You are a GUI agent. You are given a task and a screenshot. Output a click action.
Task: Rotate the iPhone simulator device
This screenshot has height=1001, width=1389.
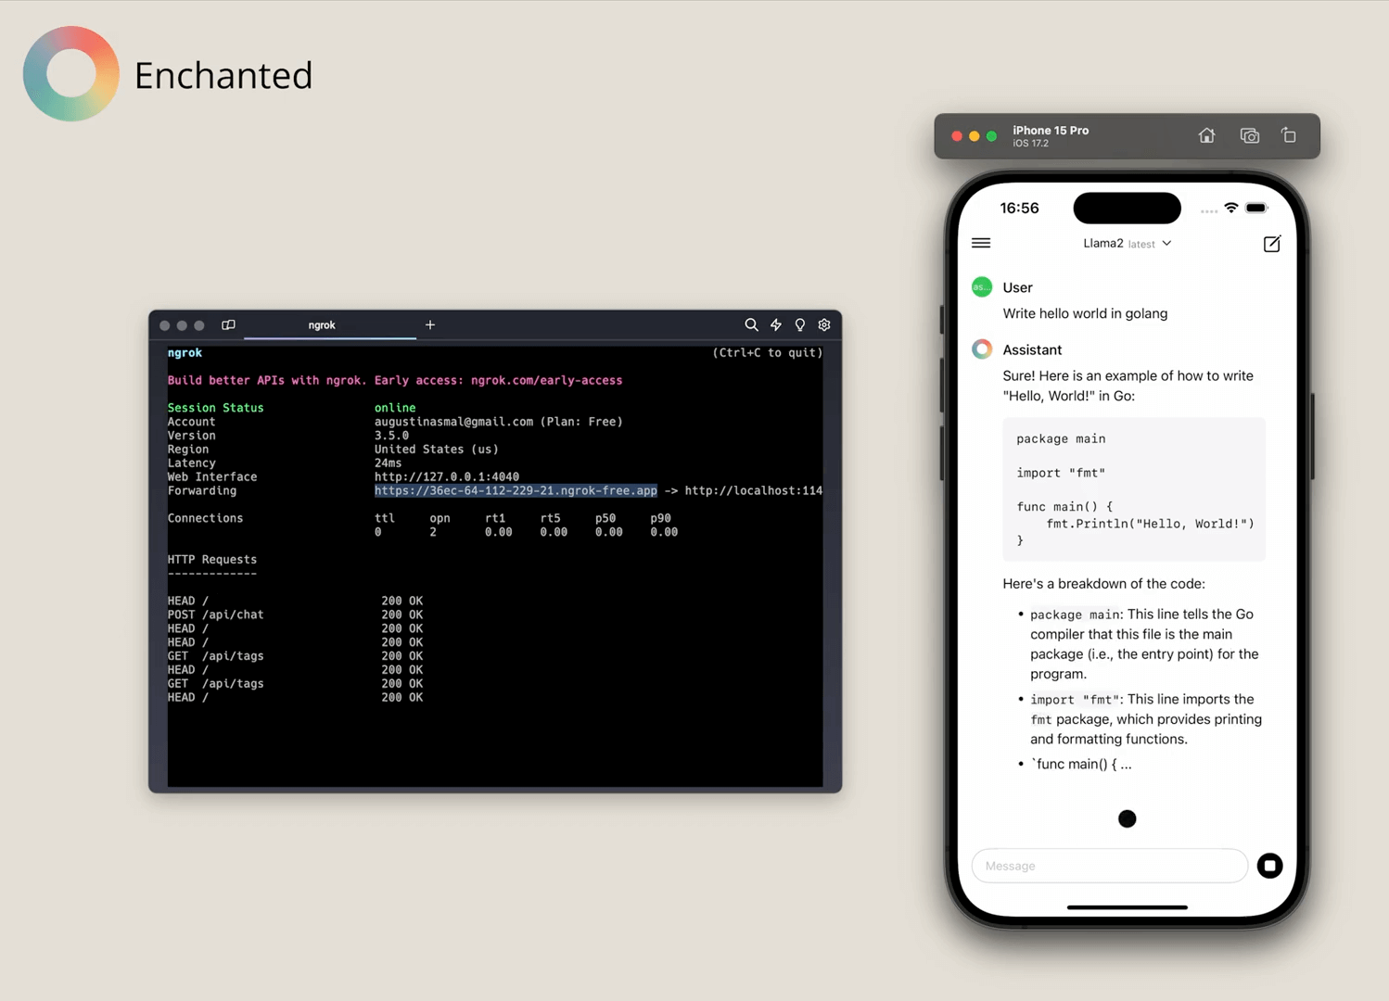(1289, 135)
